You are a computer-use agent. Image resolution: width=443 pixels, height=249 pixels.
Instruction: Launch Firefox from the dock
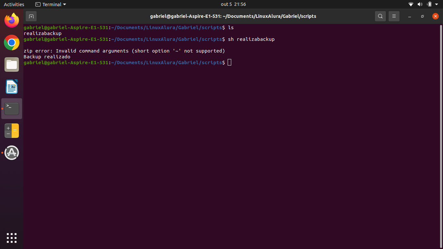point(12,20)
